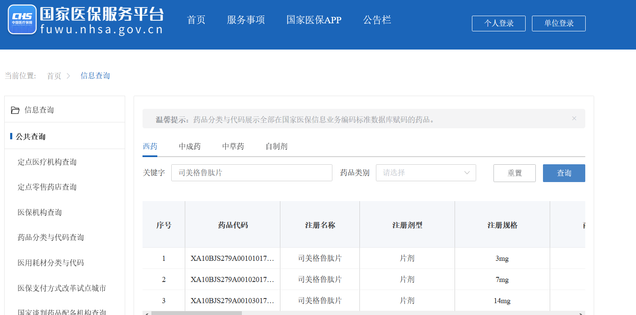Image resolution: width=636 pixels, height=315 pixels.
Task: Click the 查询 search button
Action: [564, 173]
